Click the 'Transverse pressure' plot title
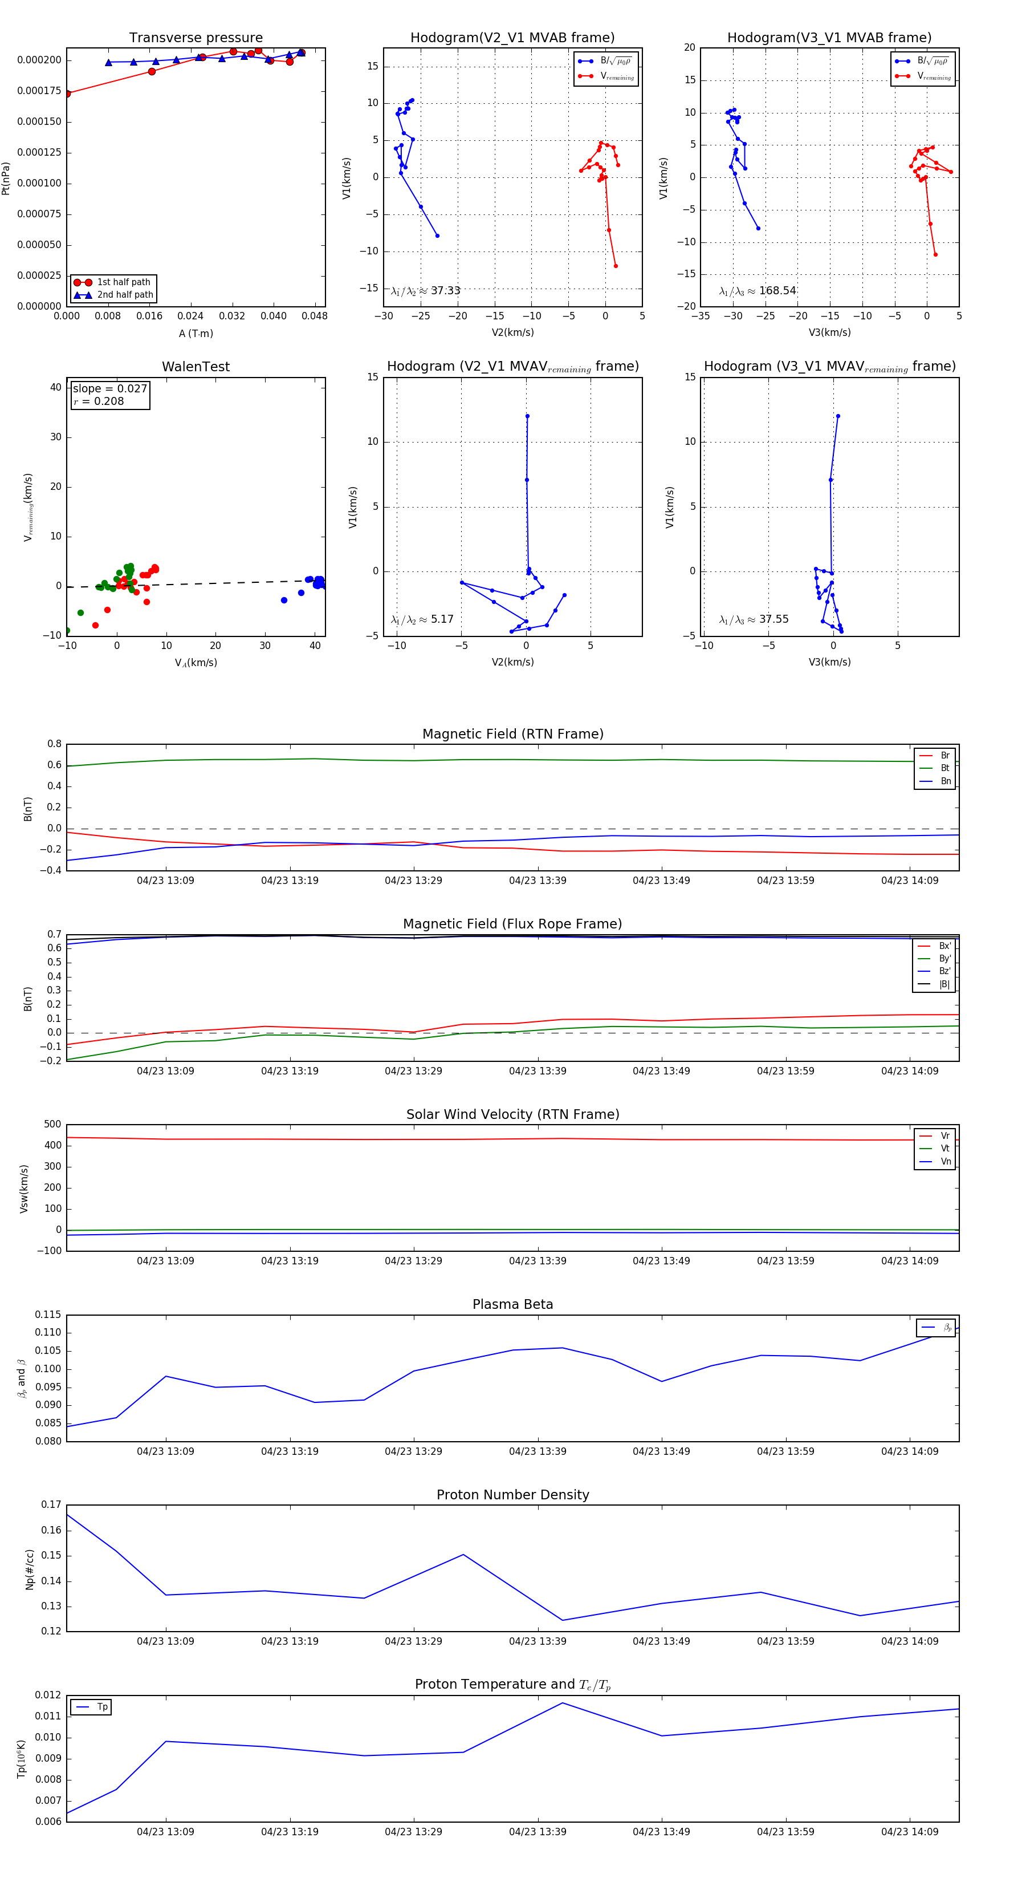1026x1882 pixels. point(196,37)
